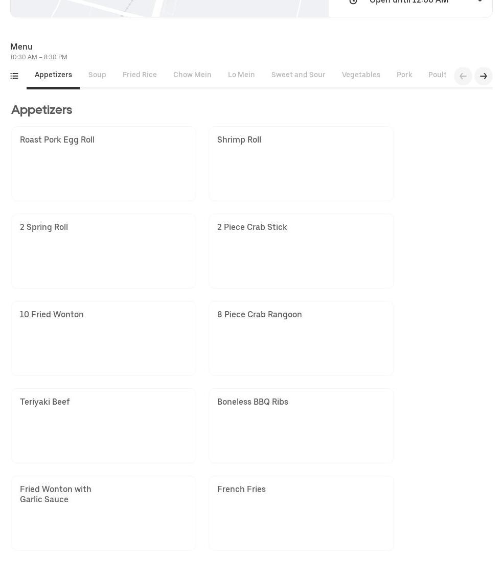Pick the 10 Fried Wonton item
503x562 pixels.
[x=103, y=338]
